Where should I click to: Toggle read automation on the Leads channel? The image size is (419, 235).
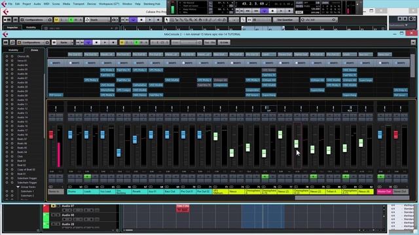(x=87, y=177)
